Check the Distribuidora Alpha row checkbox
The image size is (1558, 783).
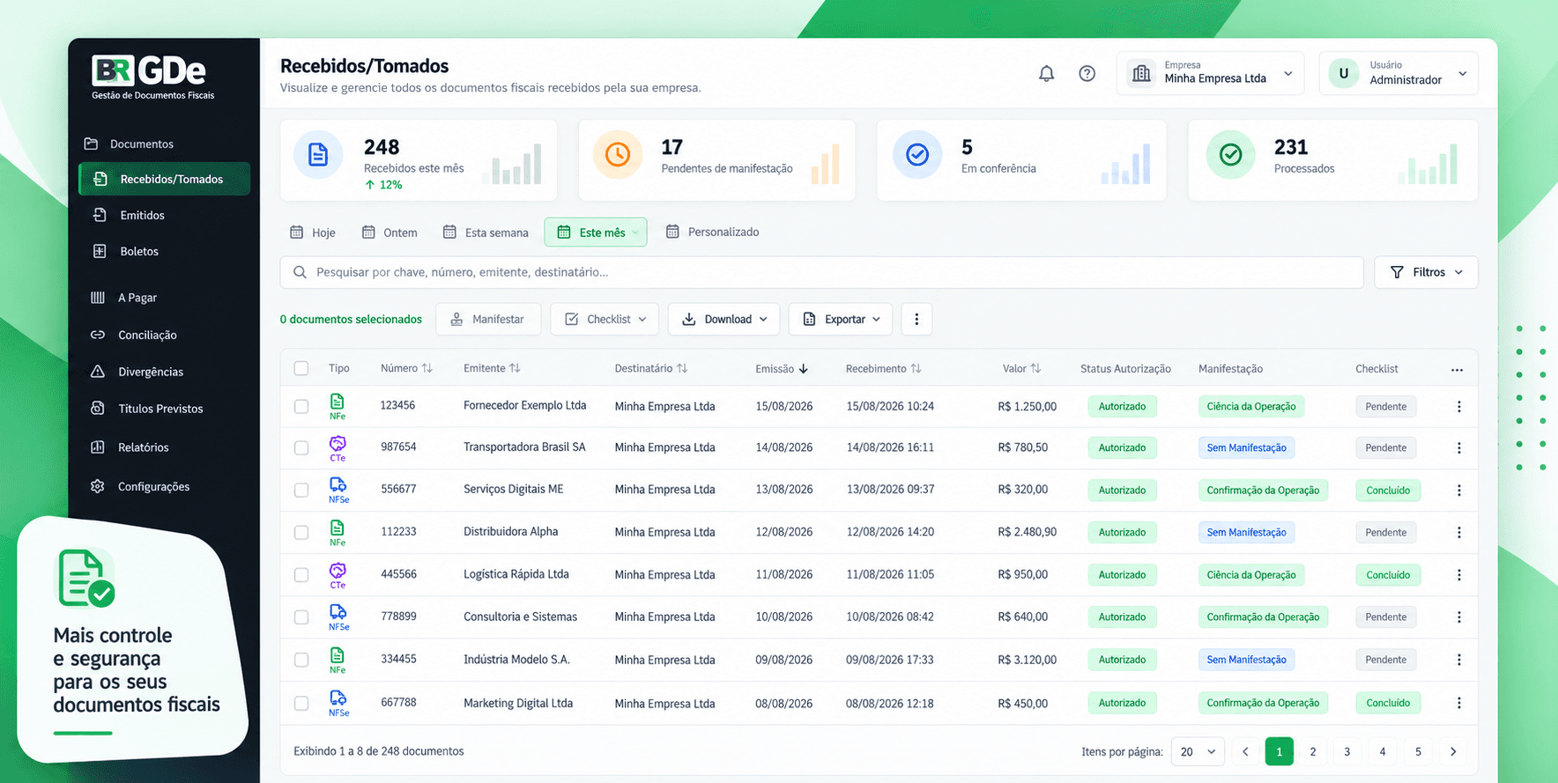(x=301, y=533)
